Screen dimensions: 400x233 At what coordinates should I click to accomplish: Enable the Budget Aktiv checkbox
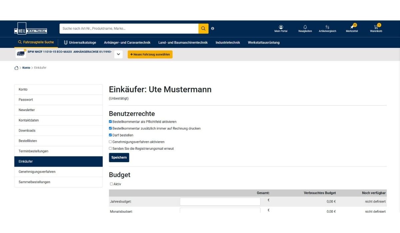(x=111, y=184)
